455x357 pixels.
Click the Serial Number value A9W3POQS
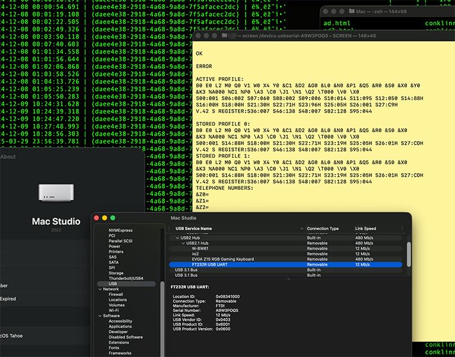pos(227,310)
